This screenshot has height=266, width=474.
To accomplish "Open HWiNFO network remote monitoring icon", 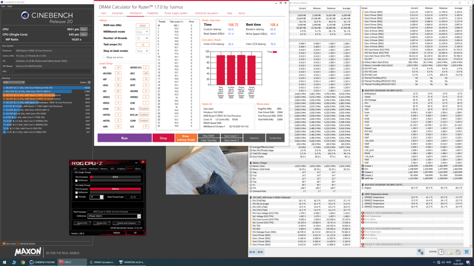I will [x=420, y=252].
